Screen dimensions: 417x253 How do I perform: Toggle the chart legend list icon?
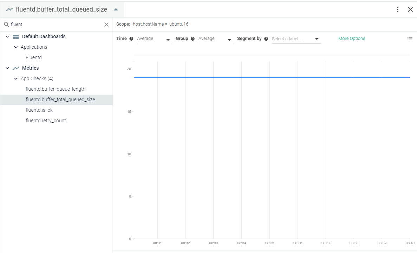click(x=410, y=39)
